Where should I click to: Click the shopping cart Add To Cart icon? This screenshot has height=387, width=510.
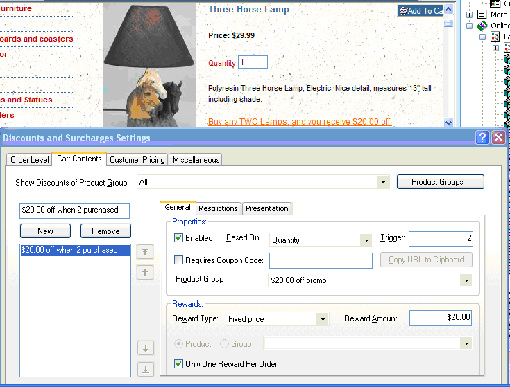(x=403, y=11)
